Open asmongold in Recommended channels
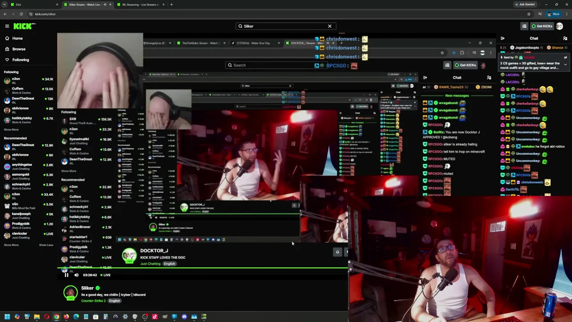The height and width of the screenshot is (322, 572). [28, 176]
